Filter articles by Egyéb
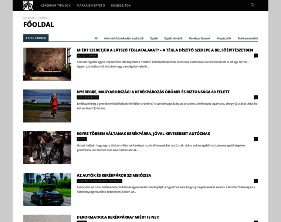 tap(154, 38)
